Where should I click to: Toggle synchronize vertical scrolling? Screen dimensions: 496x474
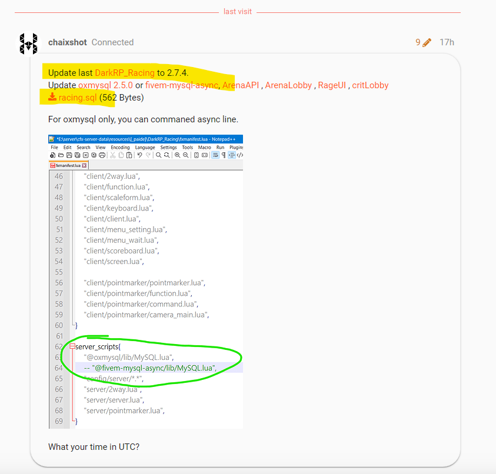coord(197,155)
